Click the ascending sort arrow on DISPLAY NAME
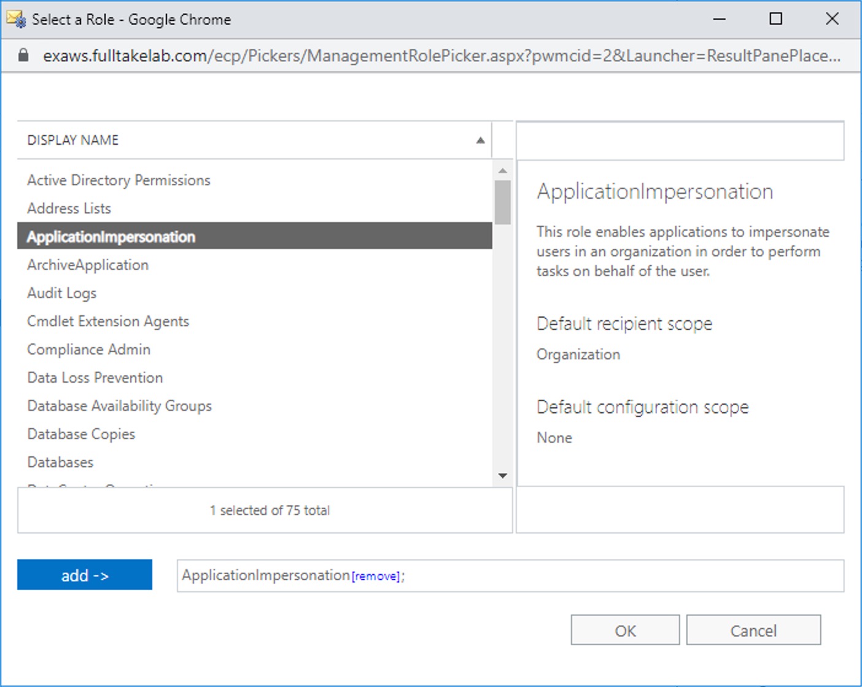 pos(480,140)
